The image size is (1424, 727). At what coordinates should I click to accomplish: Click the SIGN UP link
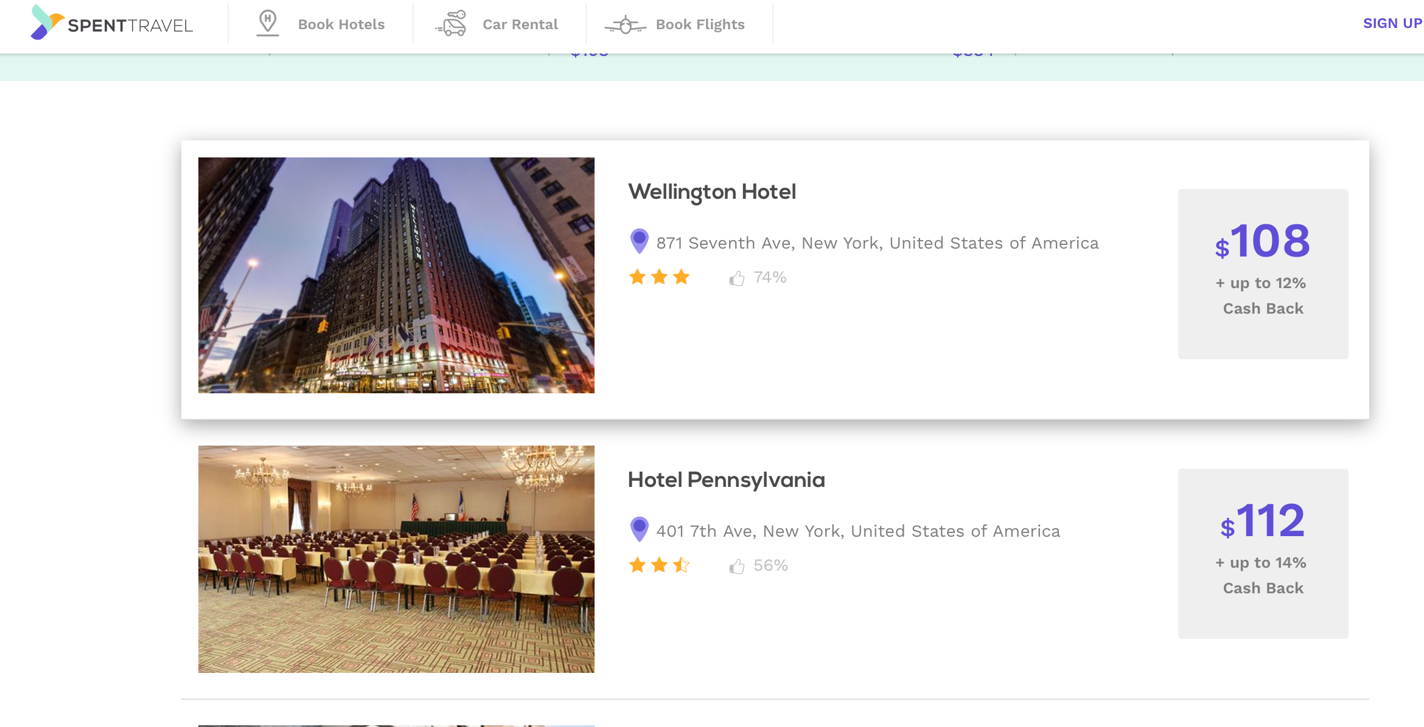[1392, 23]
